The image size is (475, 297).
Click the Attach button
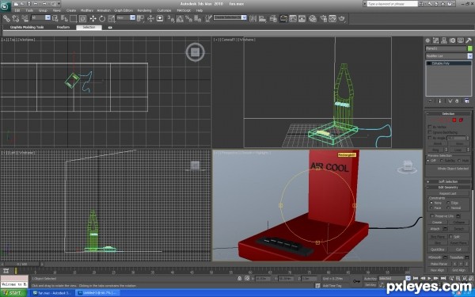click(435, 229)
